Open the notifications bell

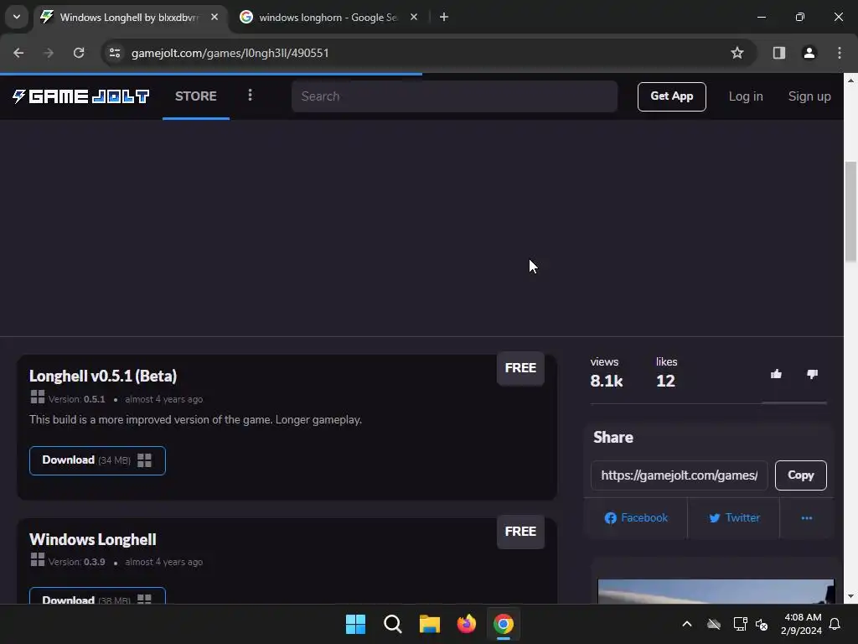835,624
